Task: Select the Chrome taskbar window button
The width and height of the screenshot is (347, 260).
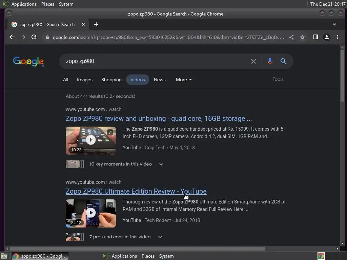Action: pyautogui.click(x=40, y=256)
